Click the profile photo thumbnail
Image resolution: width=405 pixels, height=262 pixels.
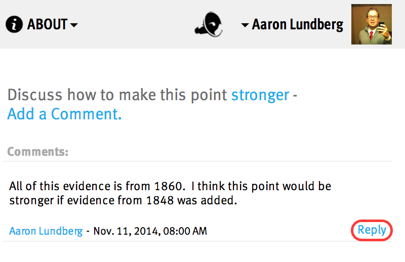pyautogui.click(x=372, y=24)
